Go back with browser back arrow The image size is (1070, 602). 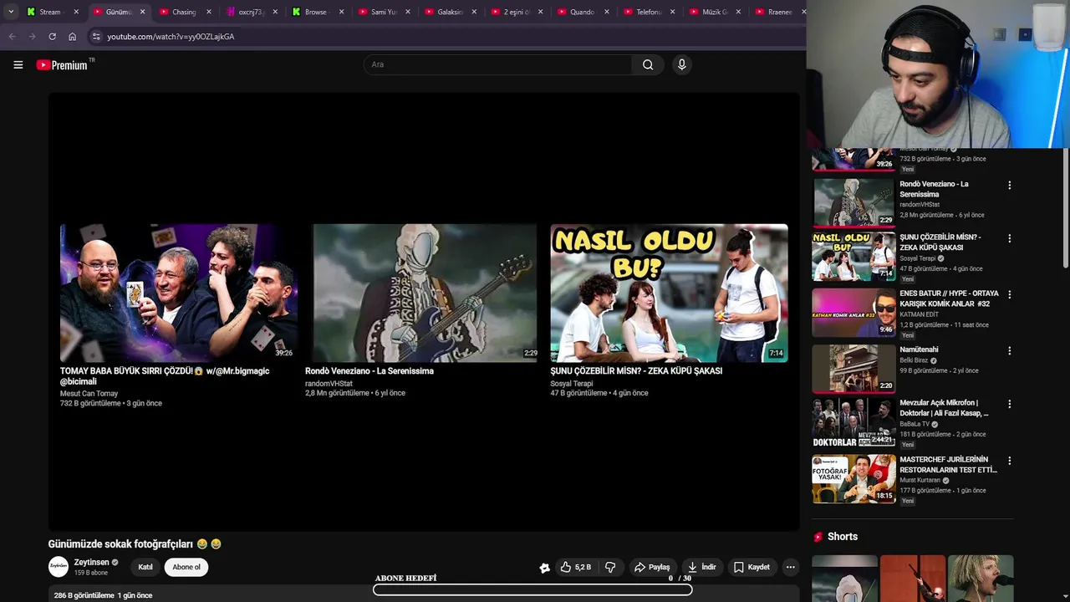12,37
